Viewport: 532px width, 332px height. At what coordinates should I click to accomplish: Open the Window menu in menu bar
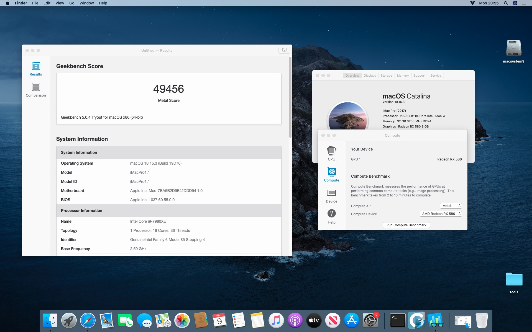pyautogui.click(x=86, y=3)
